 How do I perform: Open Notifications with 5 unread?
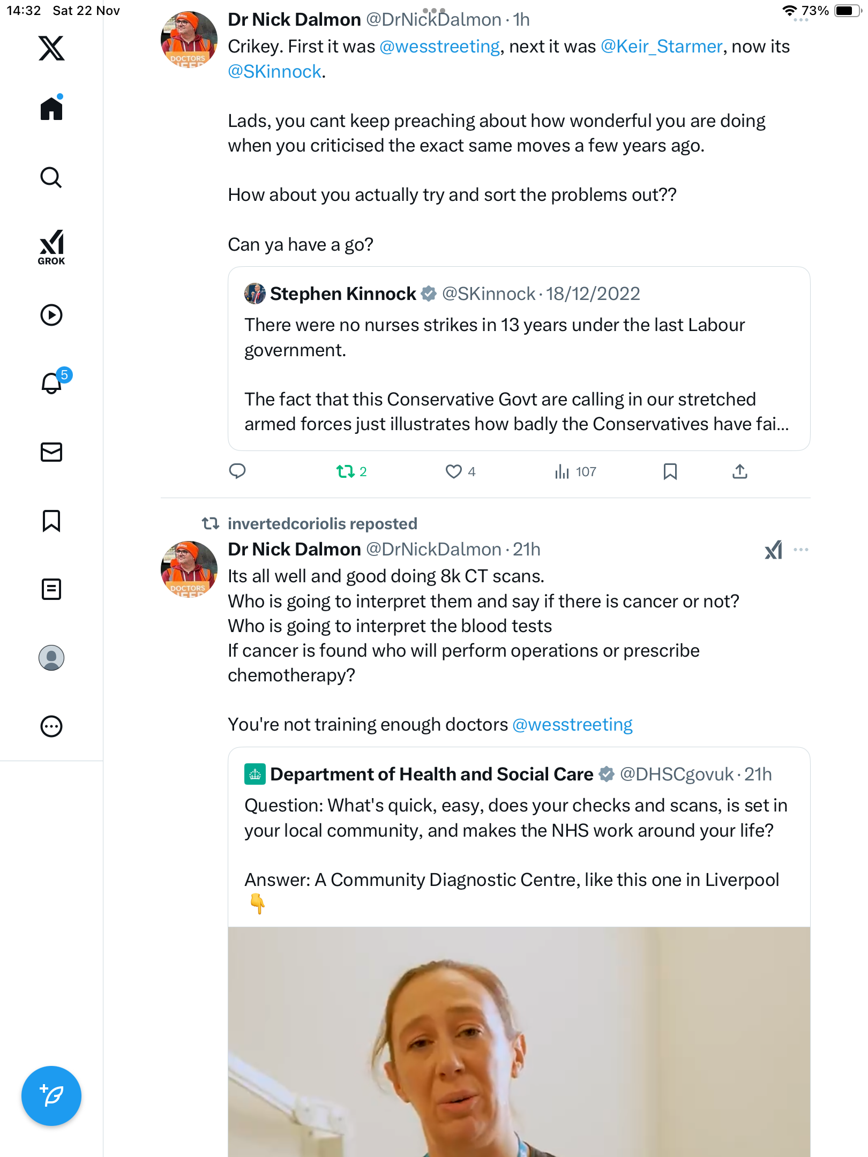pos(53,382)
